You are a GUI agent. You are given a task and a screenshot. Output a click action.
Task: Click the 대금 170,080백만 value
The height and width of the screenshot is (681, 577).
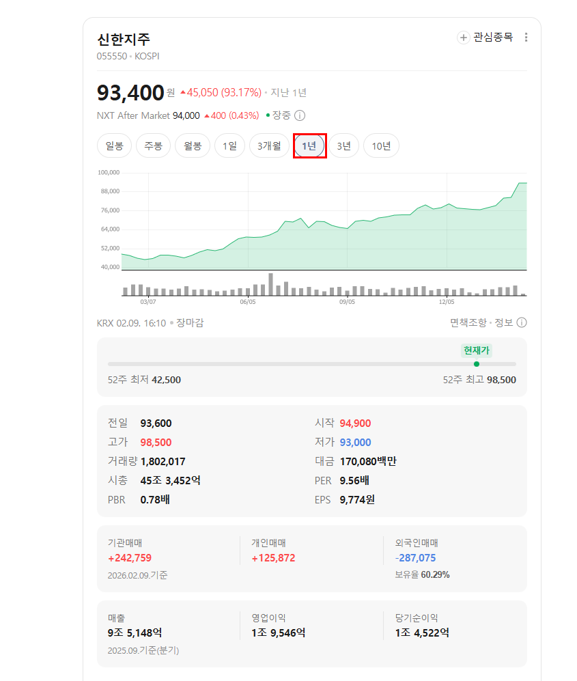[368, 462]
